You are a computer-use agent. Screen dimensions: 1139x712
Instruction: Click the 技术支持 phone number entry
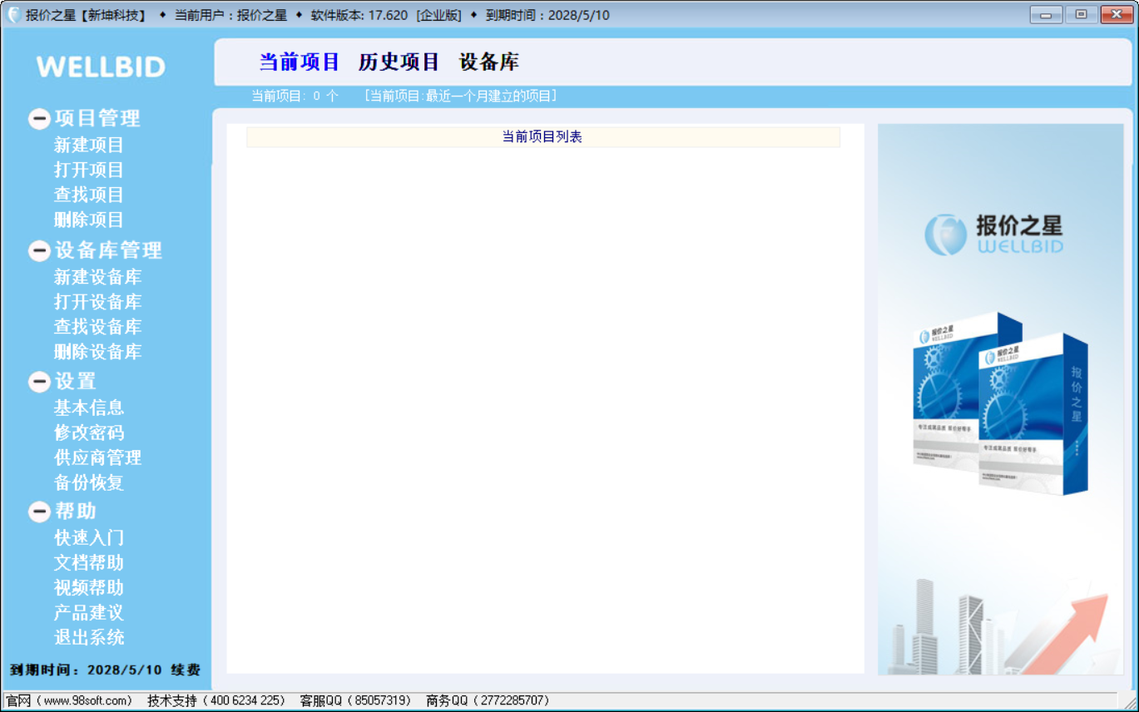pyautogui.click(x=216, y=701)
